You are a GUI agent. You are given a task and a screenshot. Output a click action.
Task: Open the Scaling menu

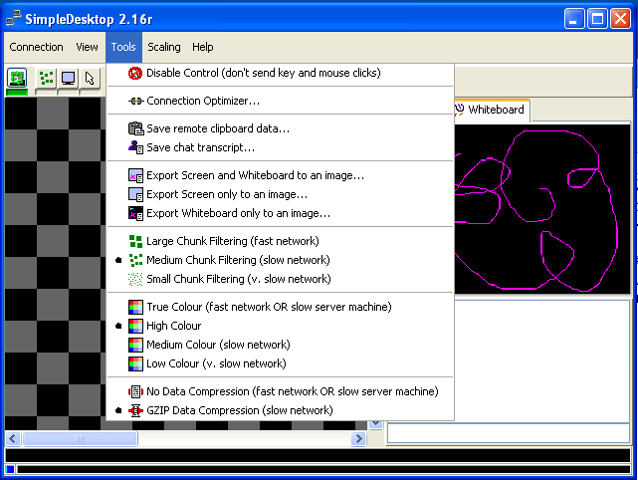[164, 47]
